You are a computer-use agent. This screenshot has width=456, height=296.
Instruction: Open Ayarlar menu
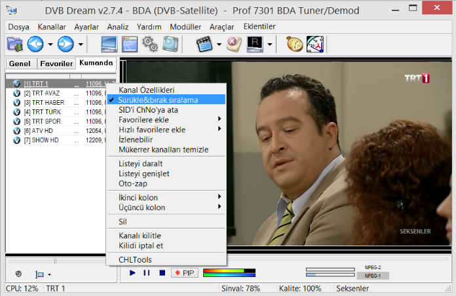[86, 27]
